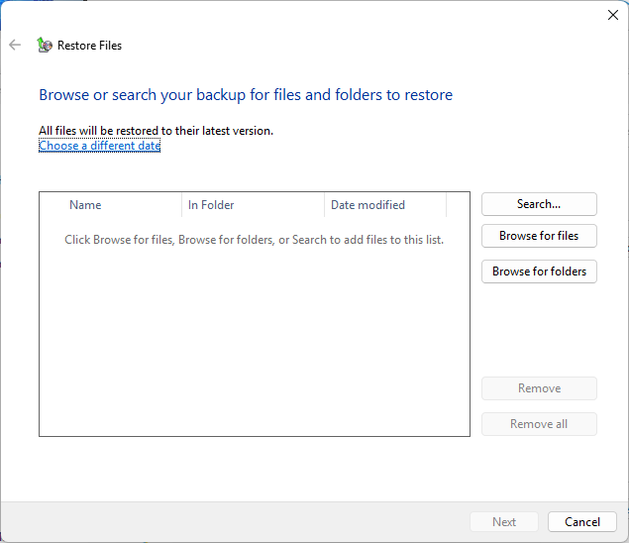Sort by the Name column header

111,205
